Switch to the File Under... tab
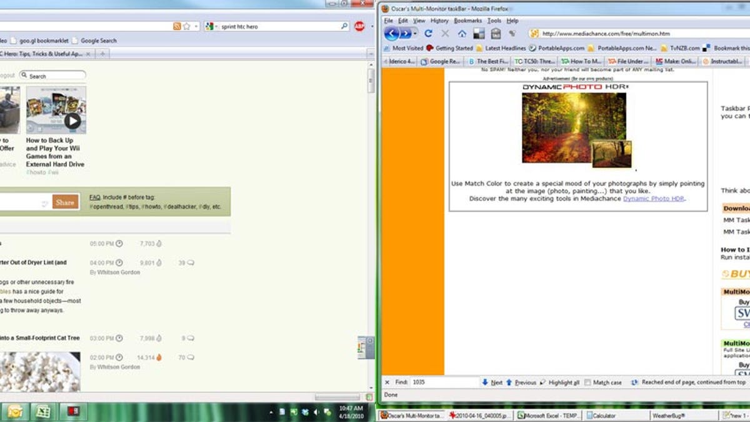 pyautogui.click(x=627, y=61)
